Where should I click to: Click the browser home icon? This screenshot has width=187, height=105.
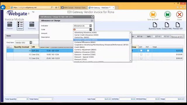[x=178, y=7]
